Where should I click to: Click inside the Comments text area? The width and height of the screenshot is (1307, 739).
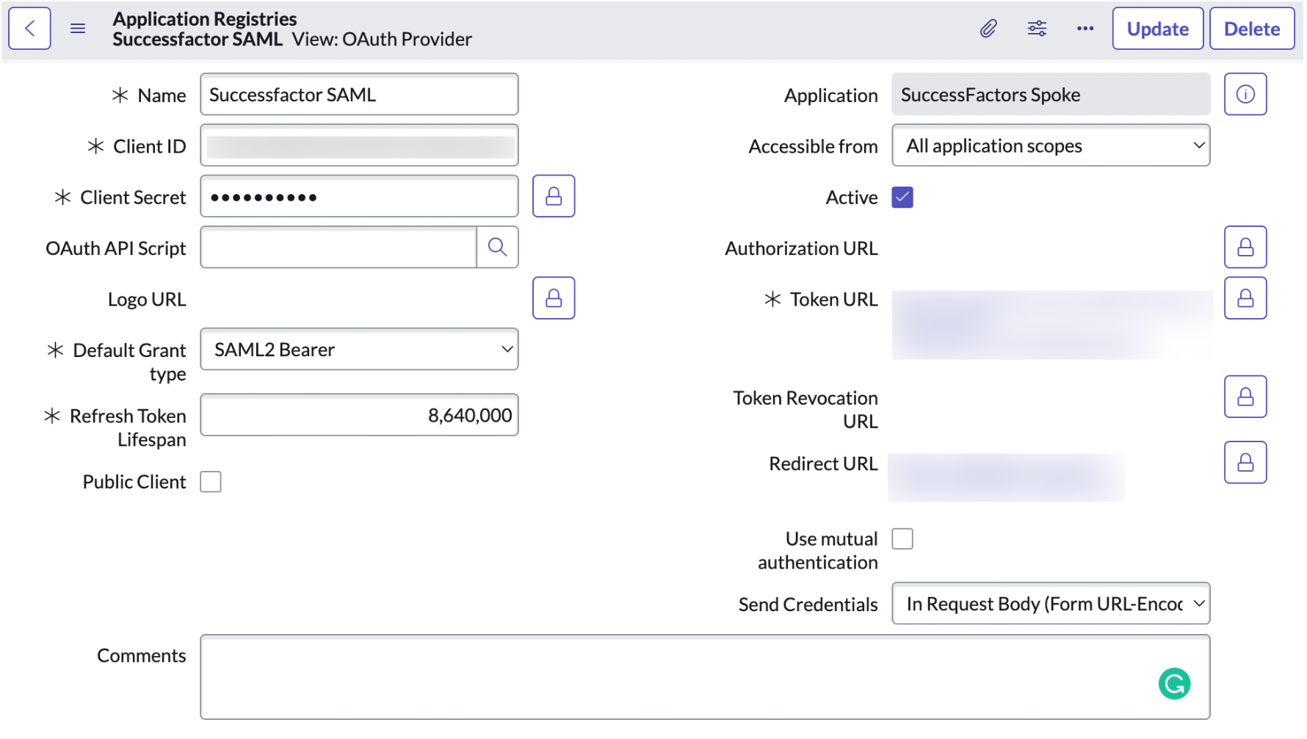click(705, 677)
